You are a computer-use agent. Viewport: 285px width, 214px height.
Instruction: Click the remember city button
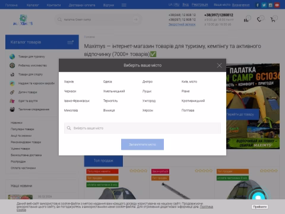tap(142, 144)
